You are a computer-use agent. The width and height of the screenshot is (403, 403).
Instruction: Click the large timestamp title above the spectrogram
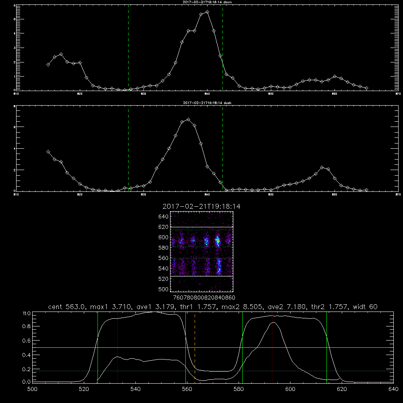coord(201,206)
